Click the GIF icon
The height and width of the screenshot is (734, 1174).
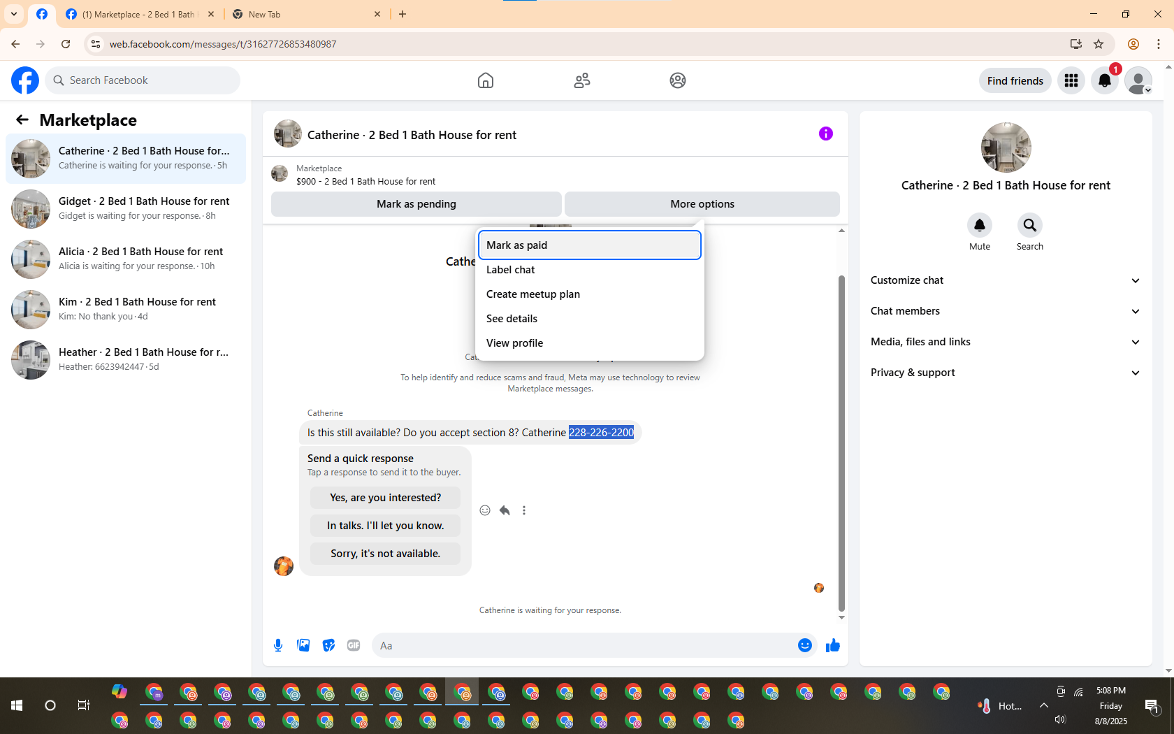(x=354, y=645)
